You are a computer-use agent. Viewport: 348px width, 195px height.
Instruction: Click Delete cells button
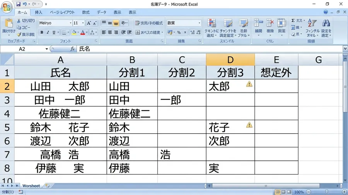(x=270, y=27)
